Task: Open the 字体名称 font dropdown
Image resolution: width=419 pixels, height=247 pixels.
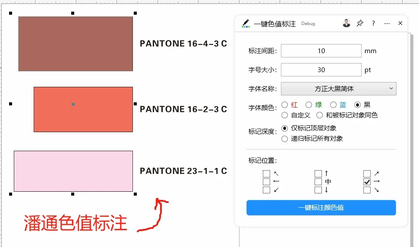Action: 339,89
